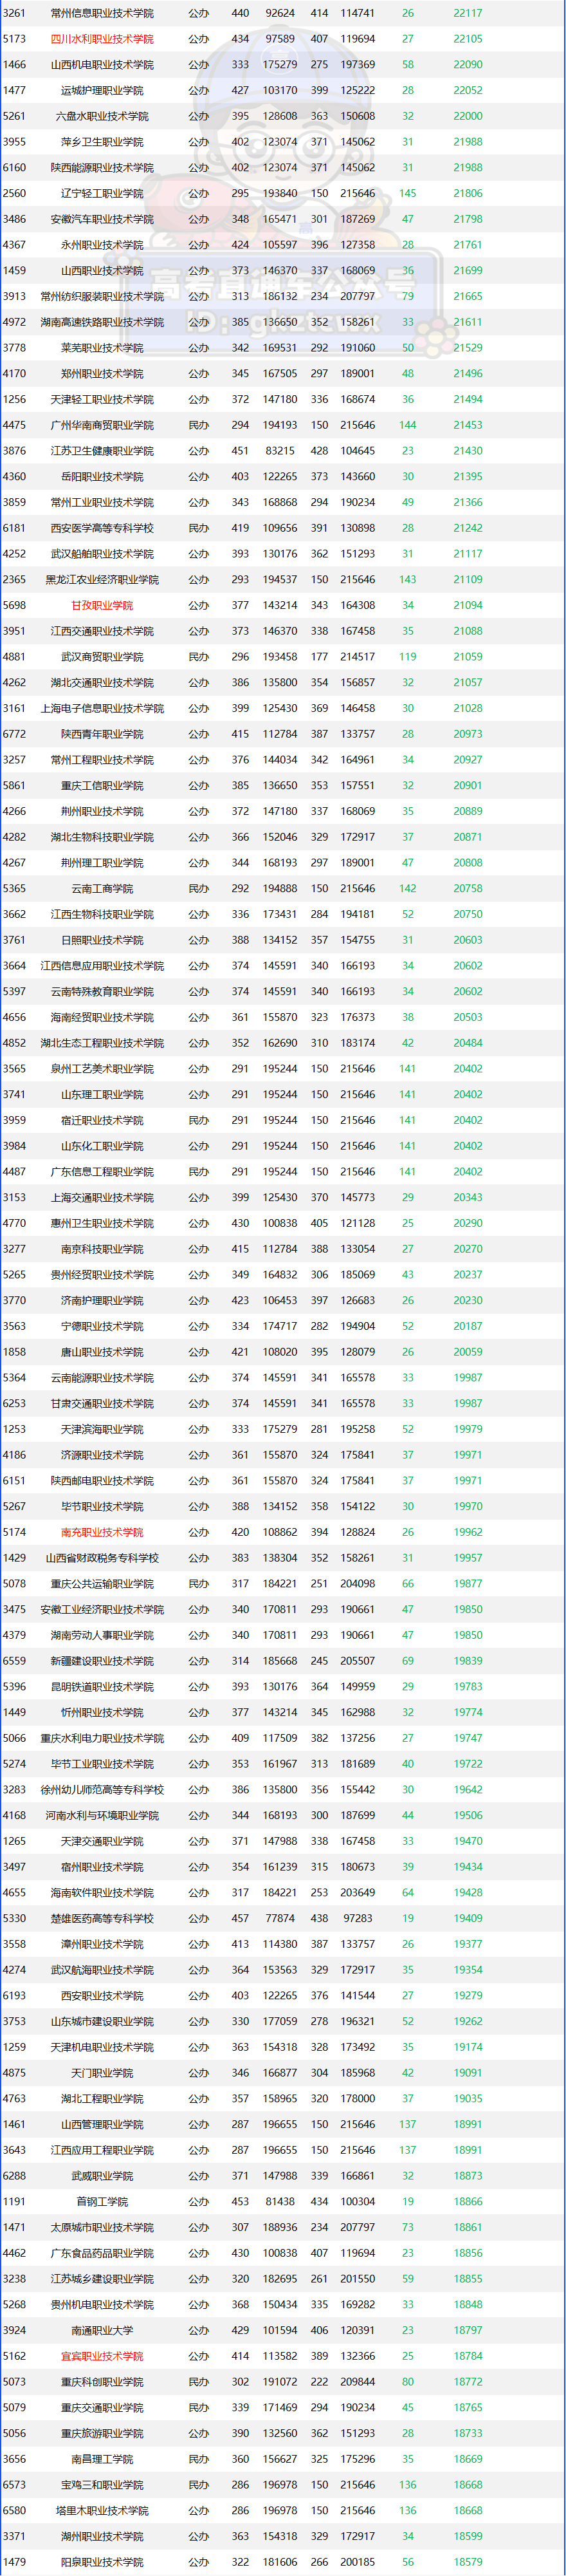Select school name 陕西能源职业技术学院

pyautogui.click(x=102, y=168)
